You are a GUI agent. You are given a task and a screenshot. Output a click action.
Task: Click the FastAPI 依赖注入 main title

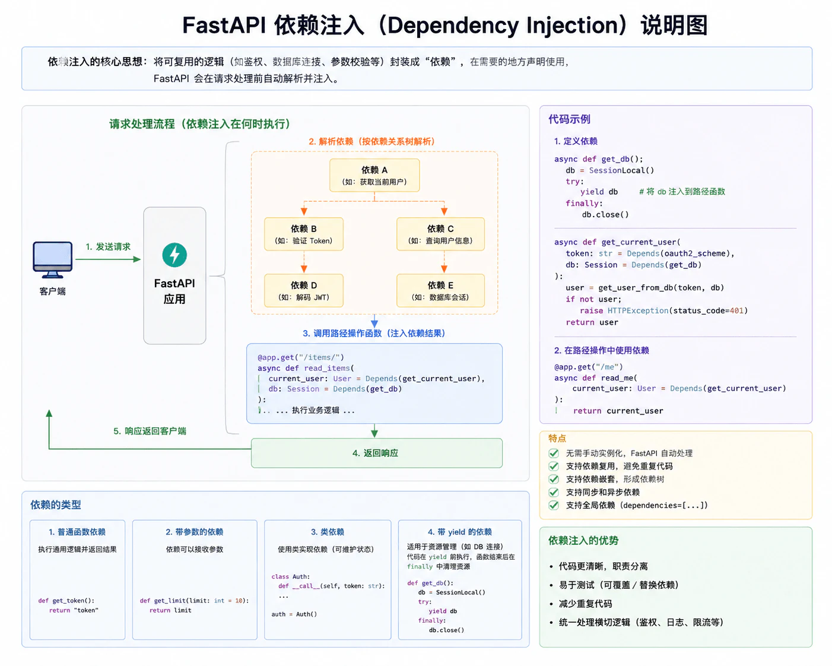coord(444,25)
